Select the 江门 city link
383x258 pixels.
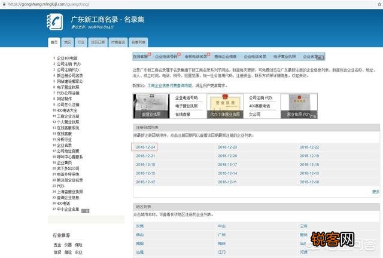click(x=222, y=252)
